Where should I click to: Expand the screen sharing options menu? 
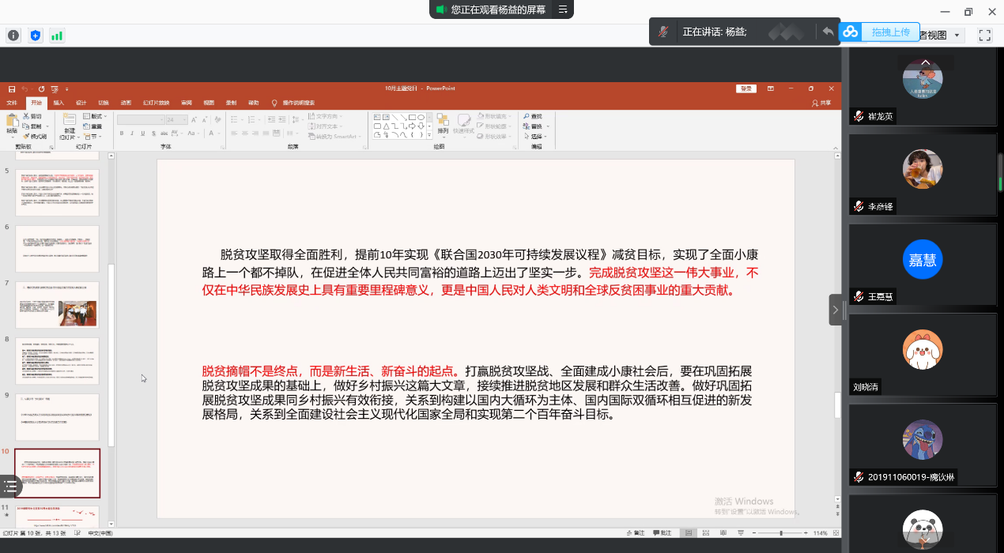coord(563,9)
